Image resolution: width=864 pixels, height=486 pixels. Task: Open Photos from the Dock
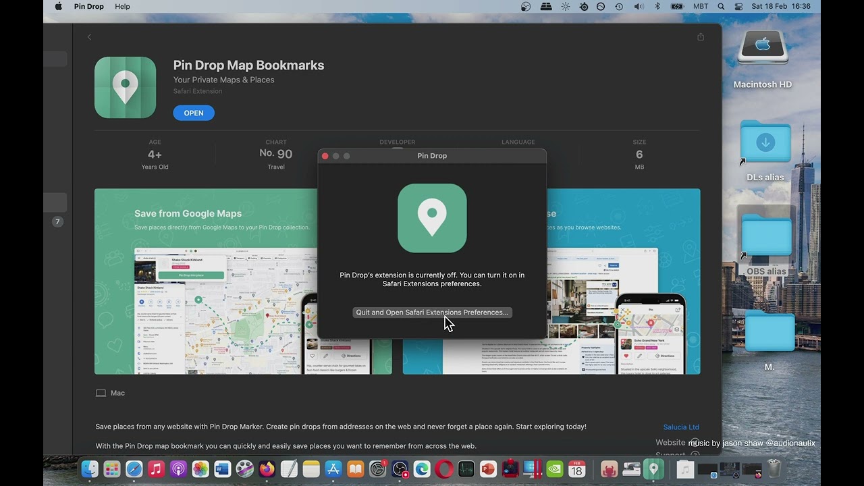(200, 469)
